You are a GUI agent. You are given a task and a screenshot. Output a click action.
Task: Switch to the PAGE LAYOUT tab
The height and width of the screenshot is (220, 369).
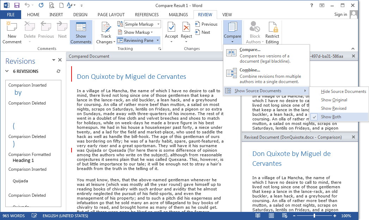[x=111, y=14]
